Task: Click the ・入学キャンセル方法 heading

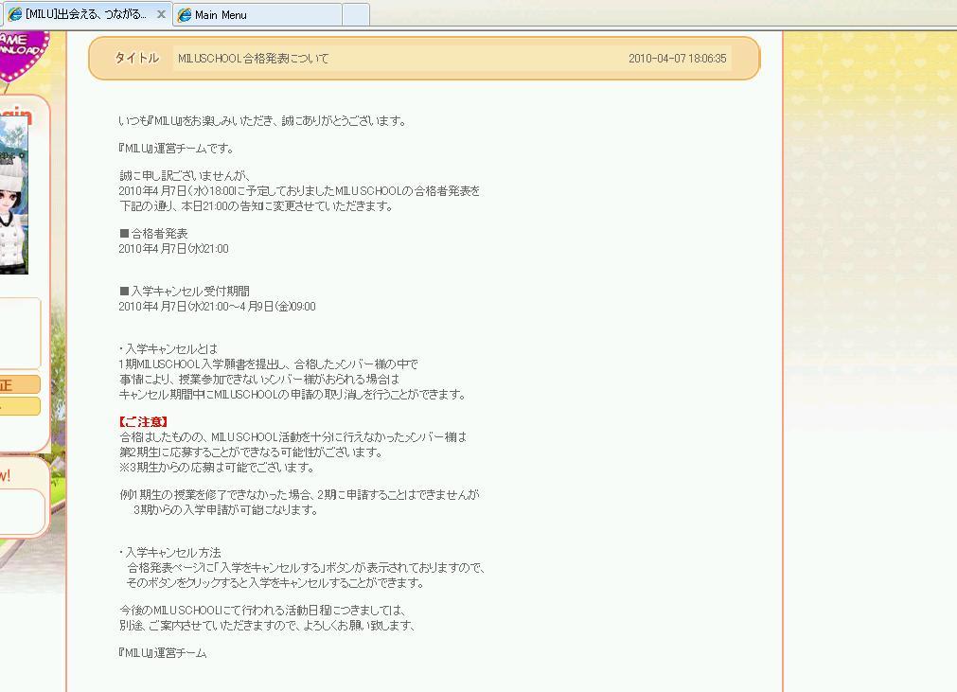Action: [x=170, y=553]
